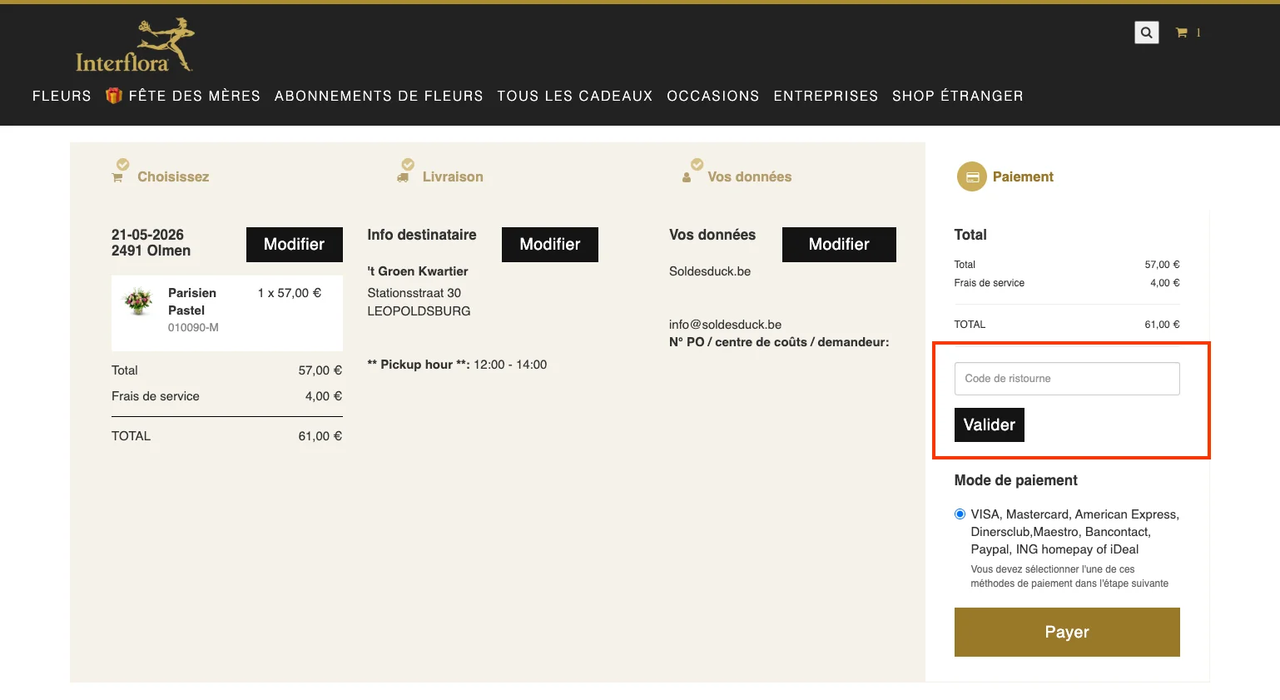Click Modifier next to Info destinataire
Viewport: 1280px width, 700px height.
pyautogui.click(x=550, y=245)
